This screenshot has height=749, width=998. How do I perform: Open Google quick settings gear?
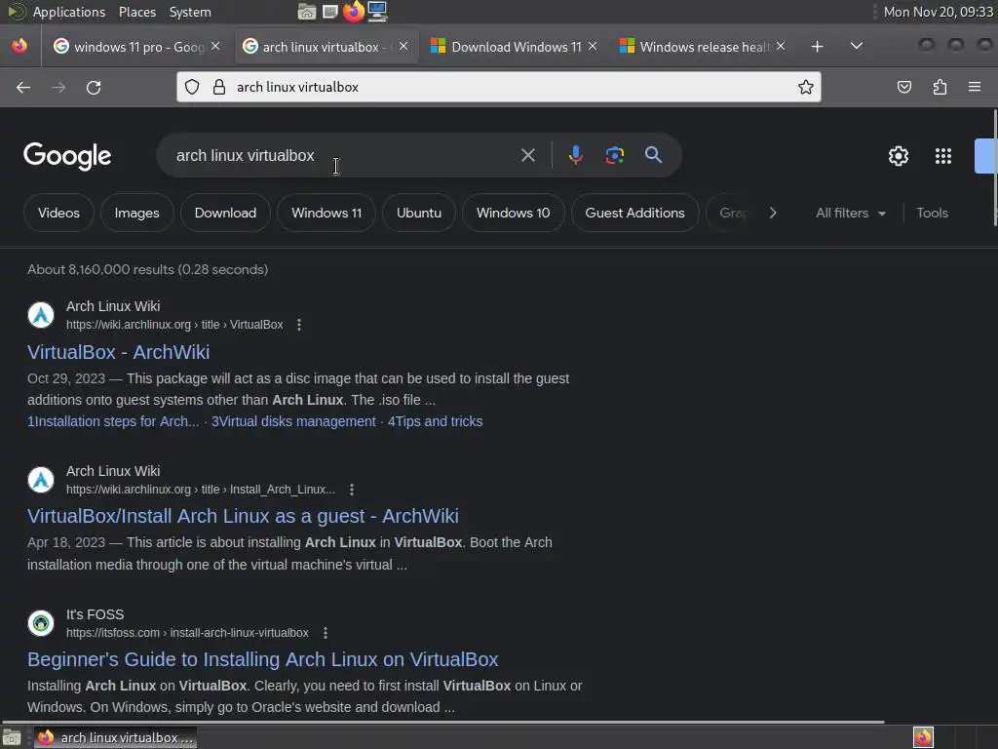point(898,156)
